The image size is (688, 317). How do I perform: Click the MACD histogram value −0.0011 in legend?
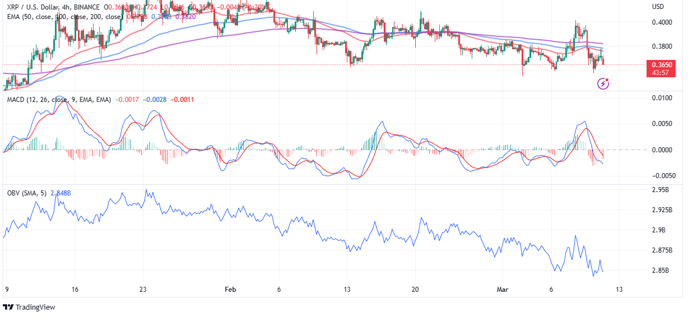coord(182,100)
